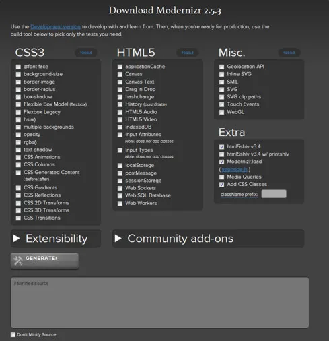Uncheck html5shiv v3.4 option

(221, 147)
